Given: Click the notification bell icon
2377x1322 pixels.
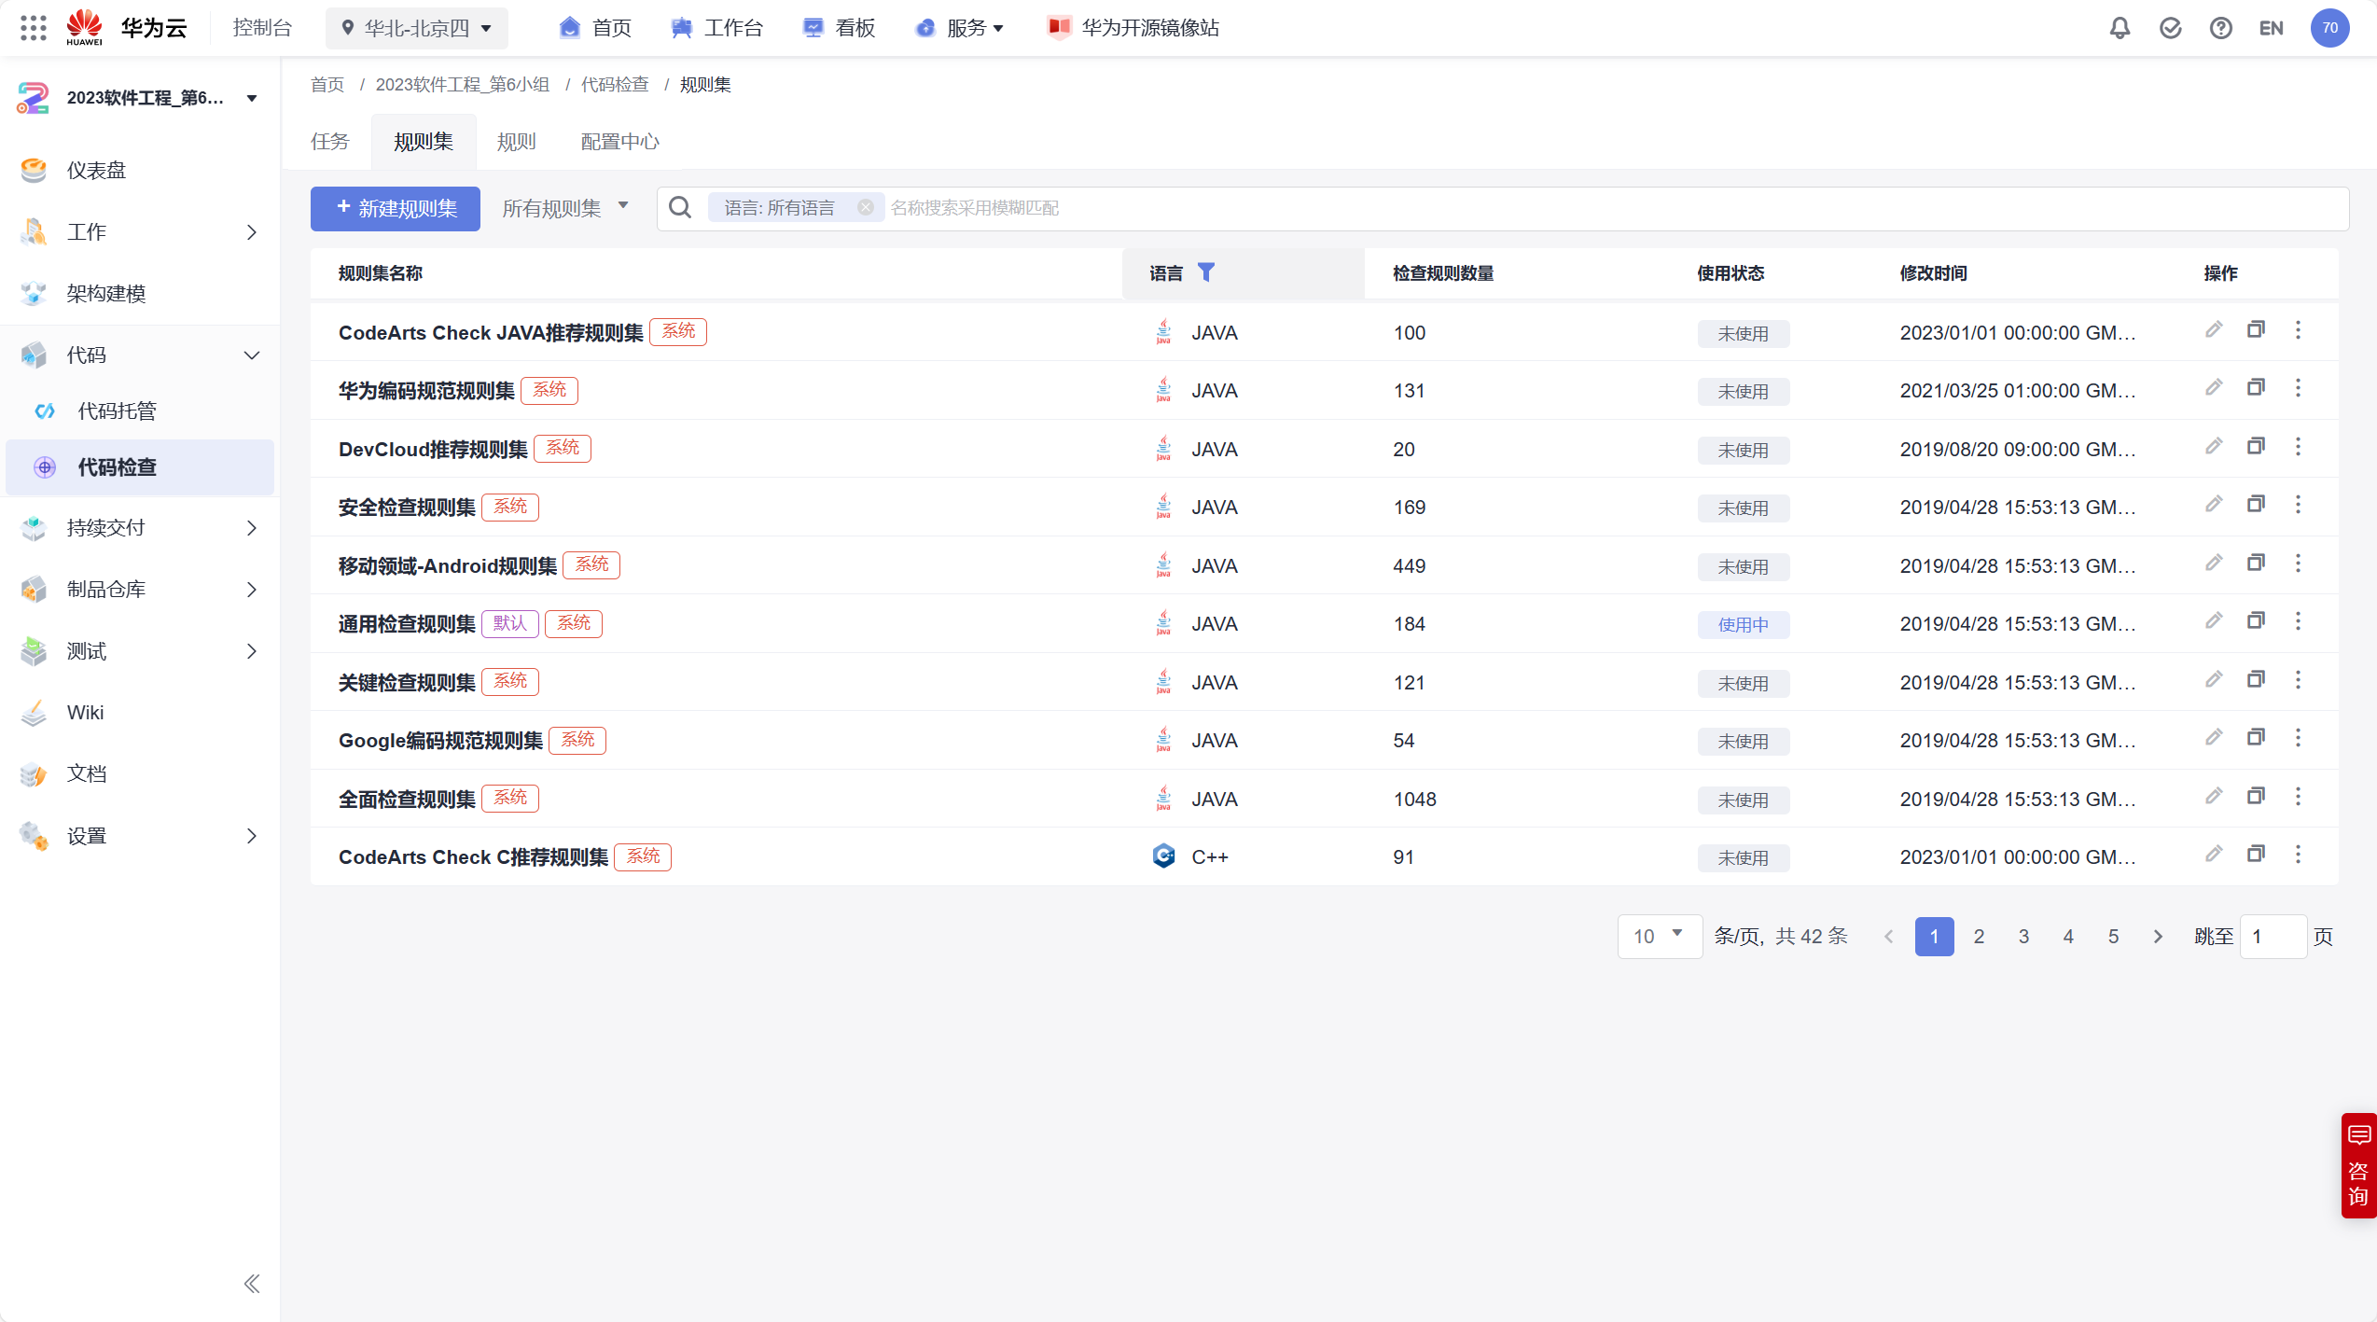Looking at the screenshot, I should point(2120,28).
